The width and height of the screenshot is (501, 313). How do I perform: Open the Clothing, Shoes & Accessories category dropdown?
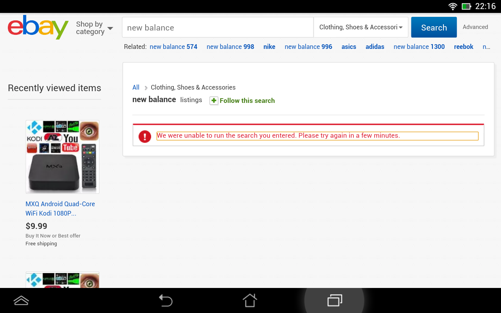(x=361, y=27)
